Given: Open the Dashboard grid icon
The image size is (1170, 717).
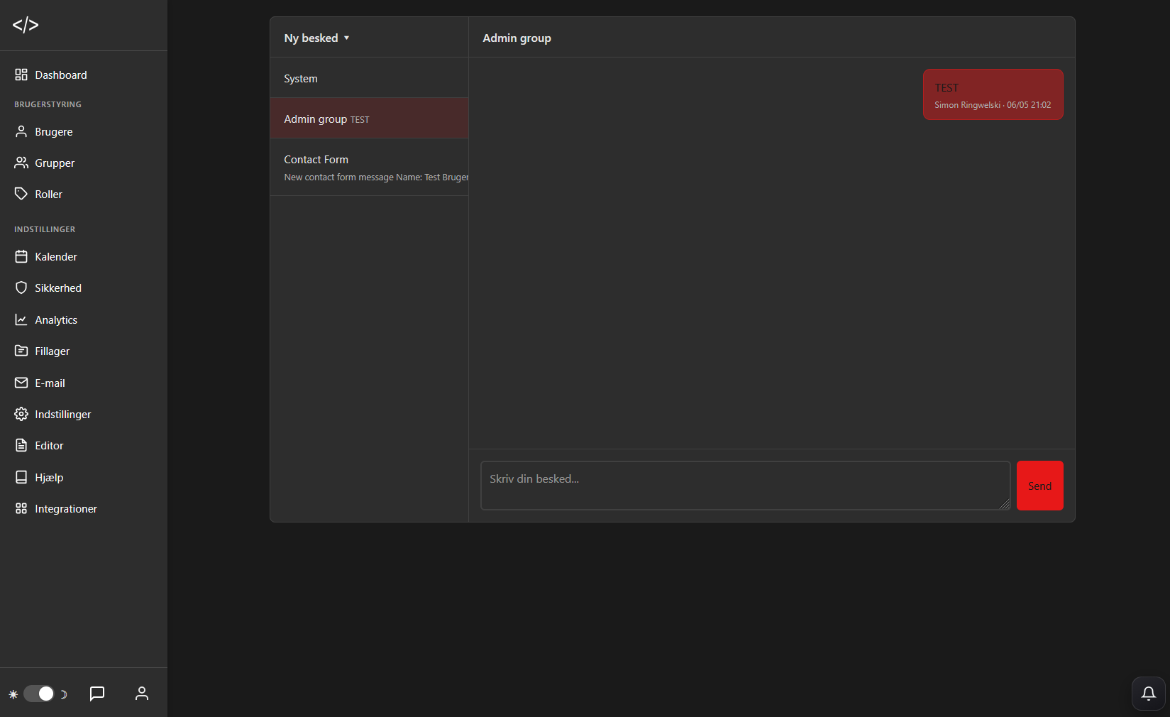Looking at the screenshot, I should pyautogui.click(x=21, y=75).
